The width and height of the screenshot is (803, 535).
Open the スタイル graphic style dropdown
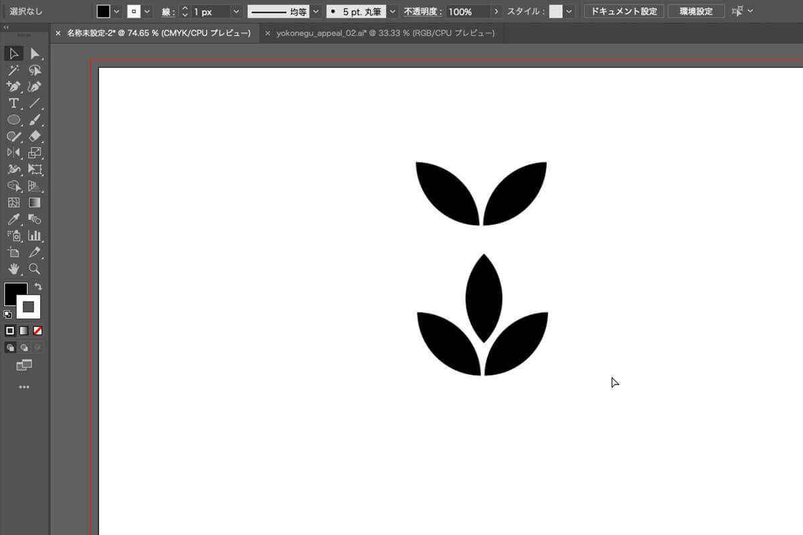569,12
